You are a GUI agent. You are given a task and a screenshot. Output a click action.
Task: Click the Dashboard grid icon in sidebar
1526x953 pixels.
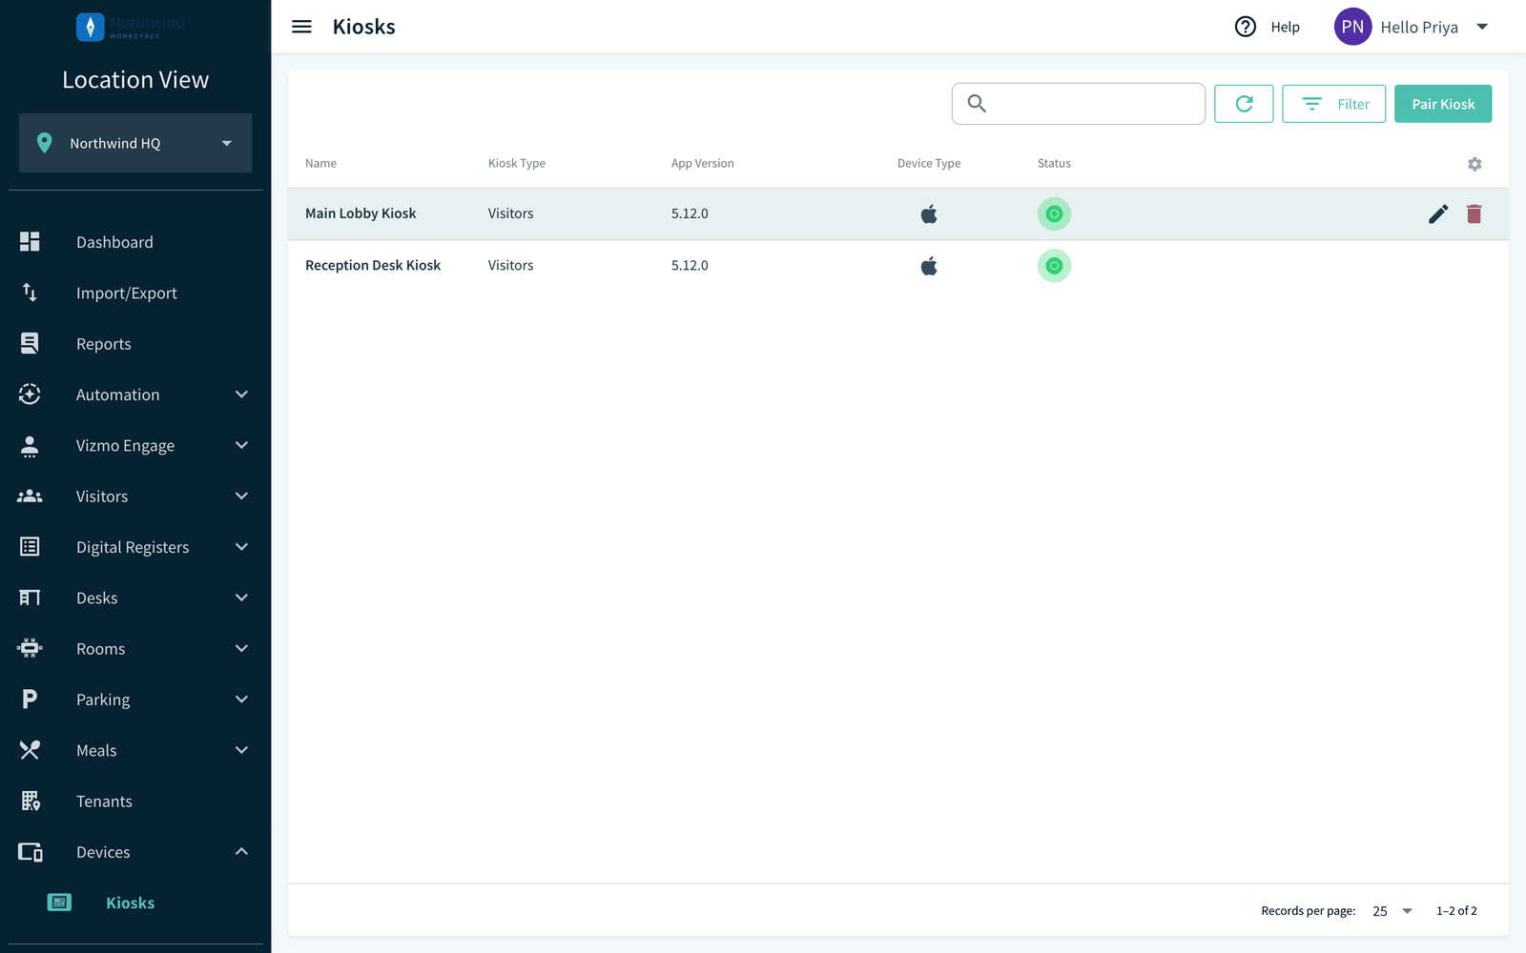pyautogui.click(x=30, y=242)
